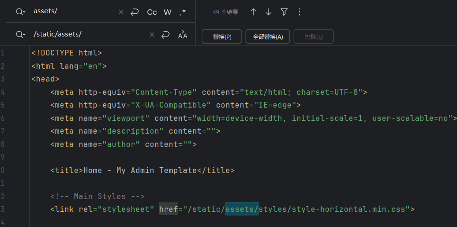This screenshot has height=227, width=457.
Task: Insert new line in the search field
Action: click(x=135, y=12)
